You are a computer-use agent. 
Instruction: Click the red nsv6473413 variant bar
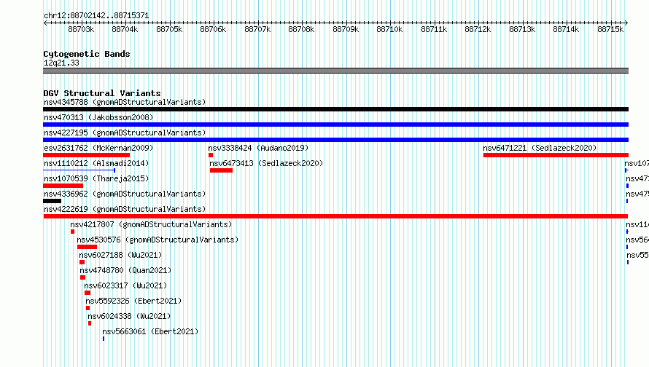pos(221,170)
